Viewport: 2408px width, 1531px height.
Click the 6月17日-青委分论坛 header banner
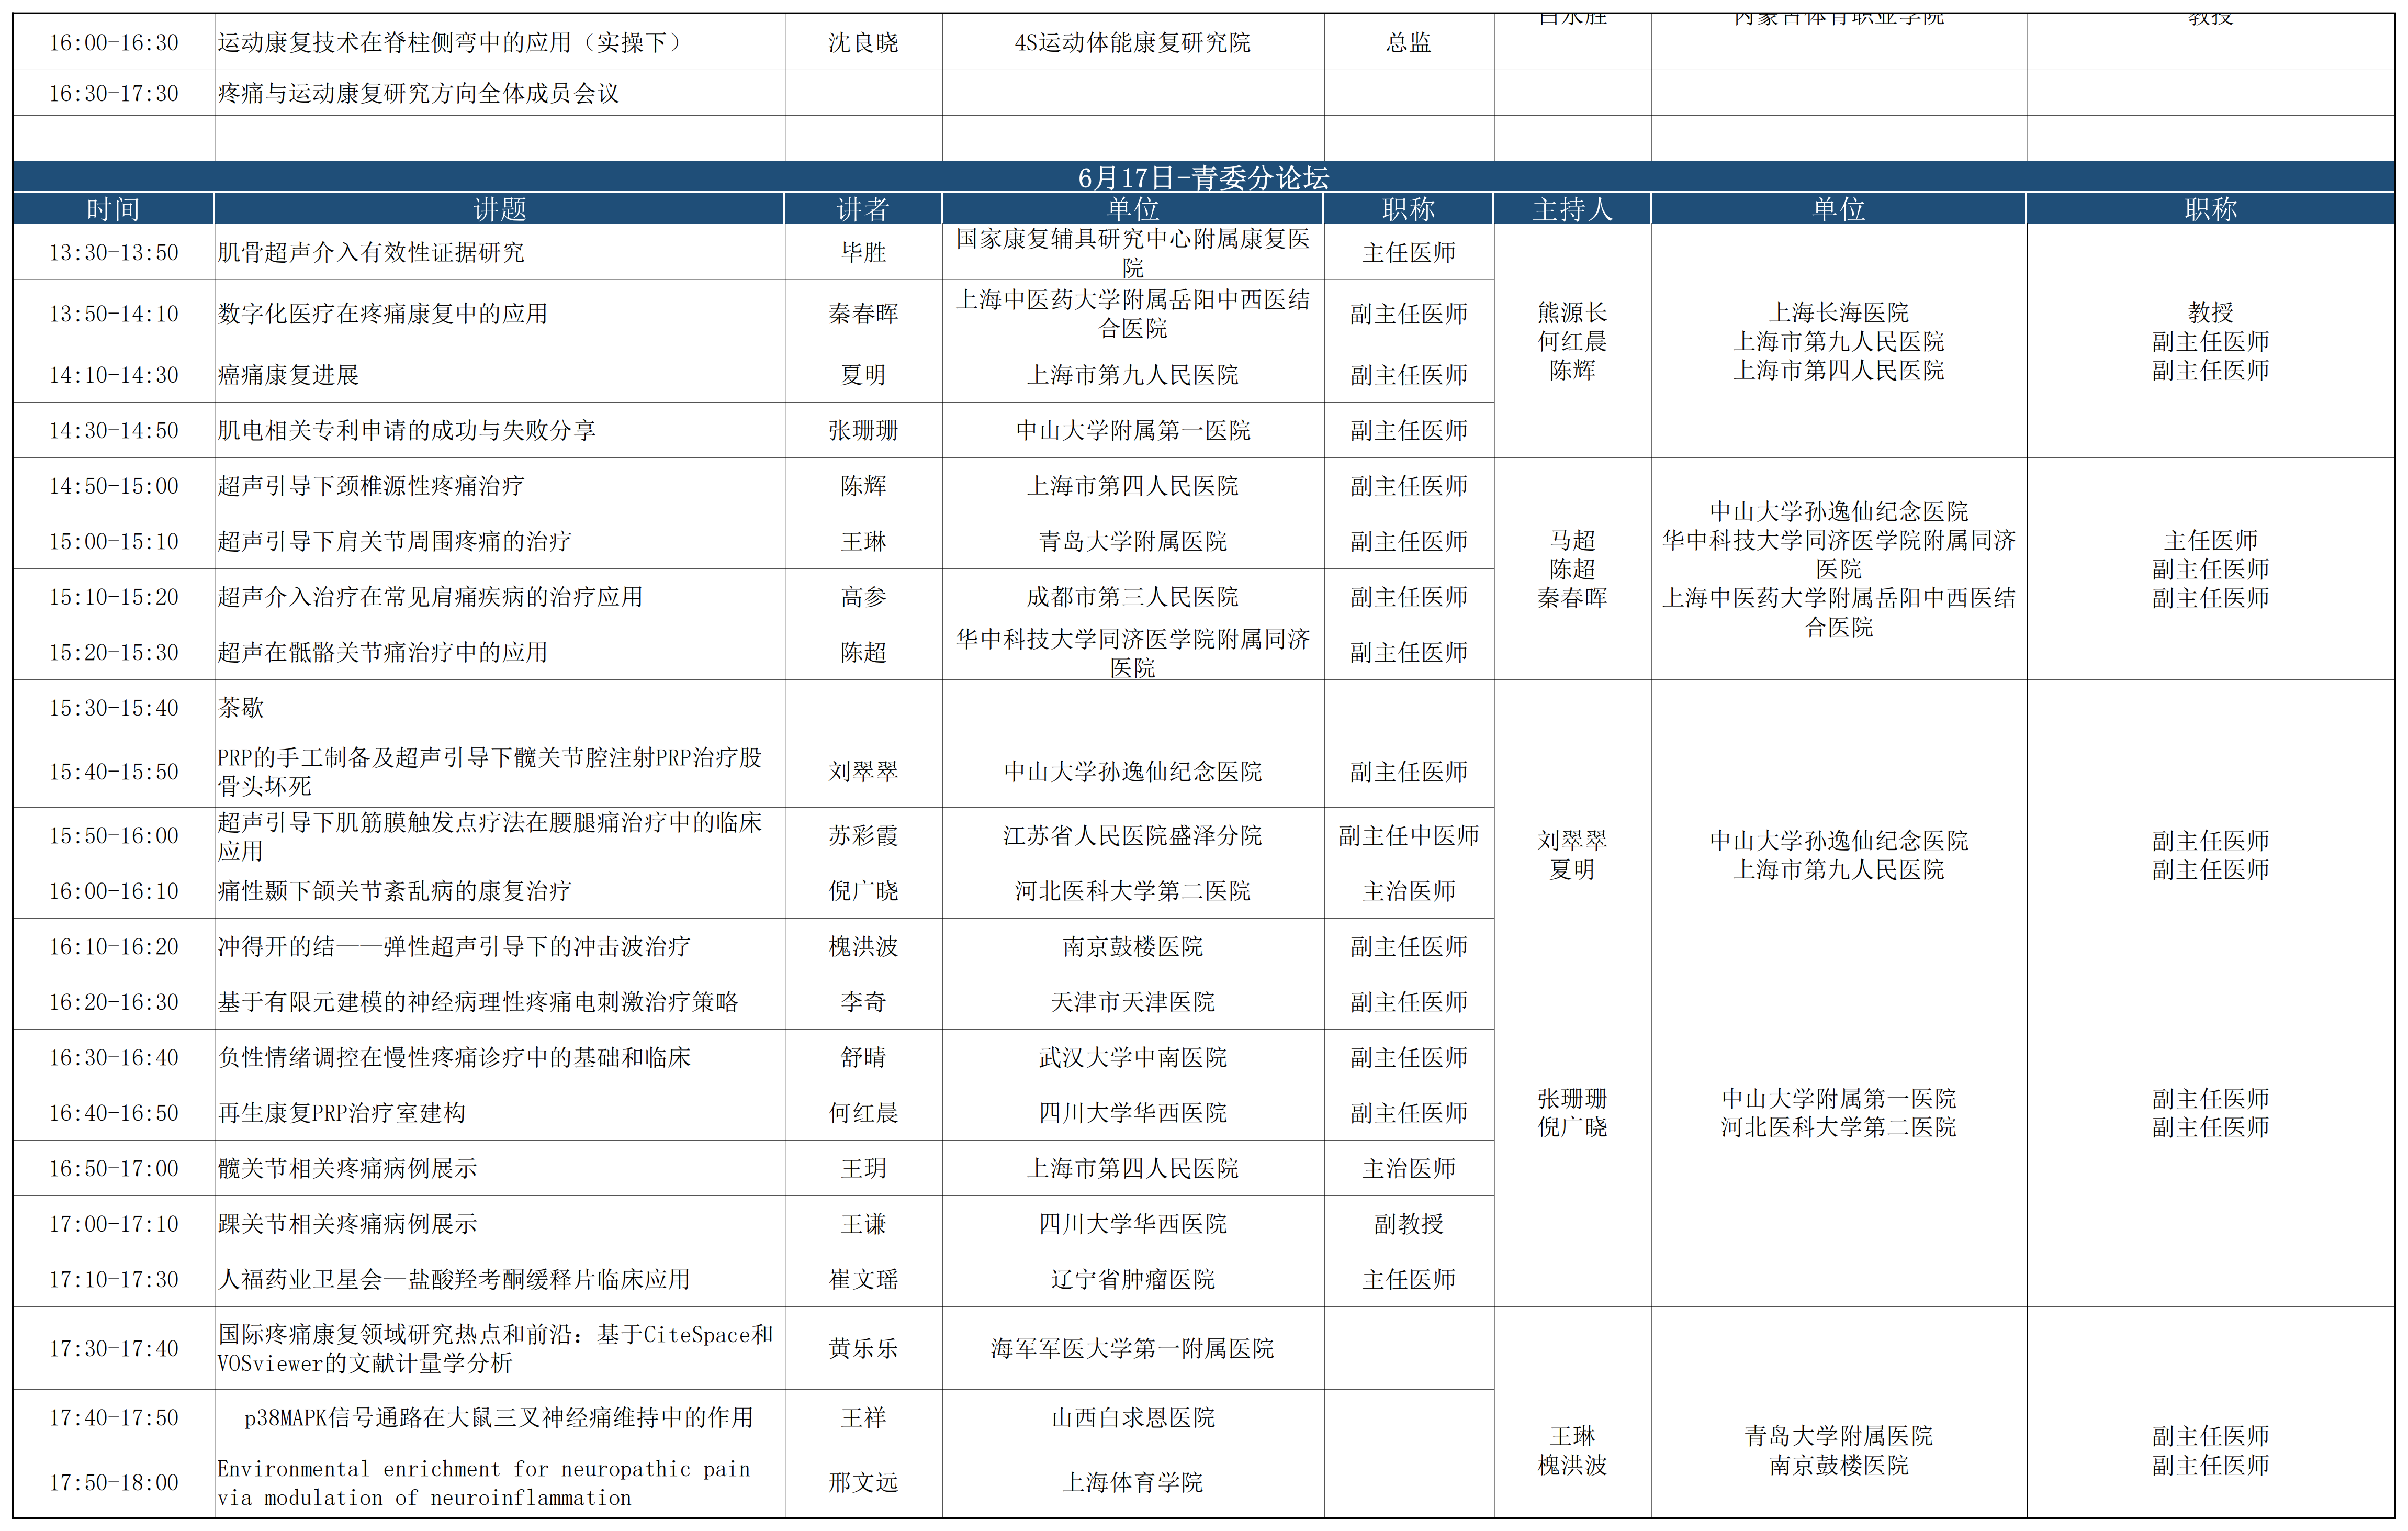click(1203, 177)
